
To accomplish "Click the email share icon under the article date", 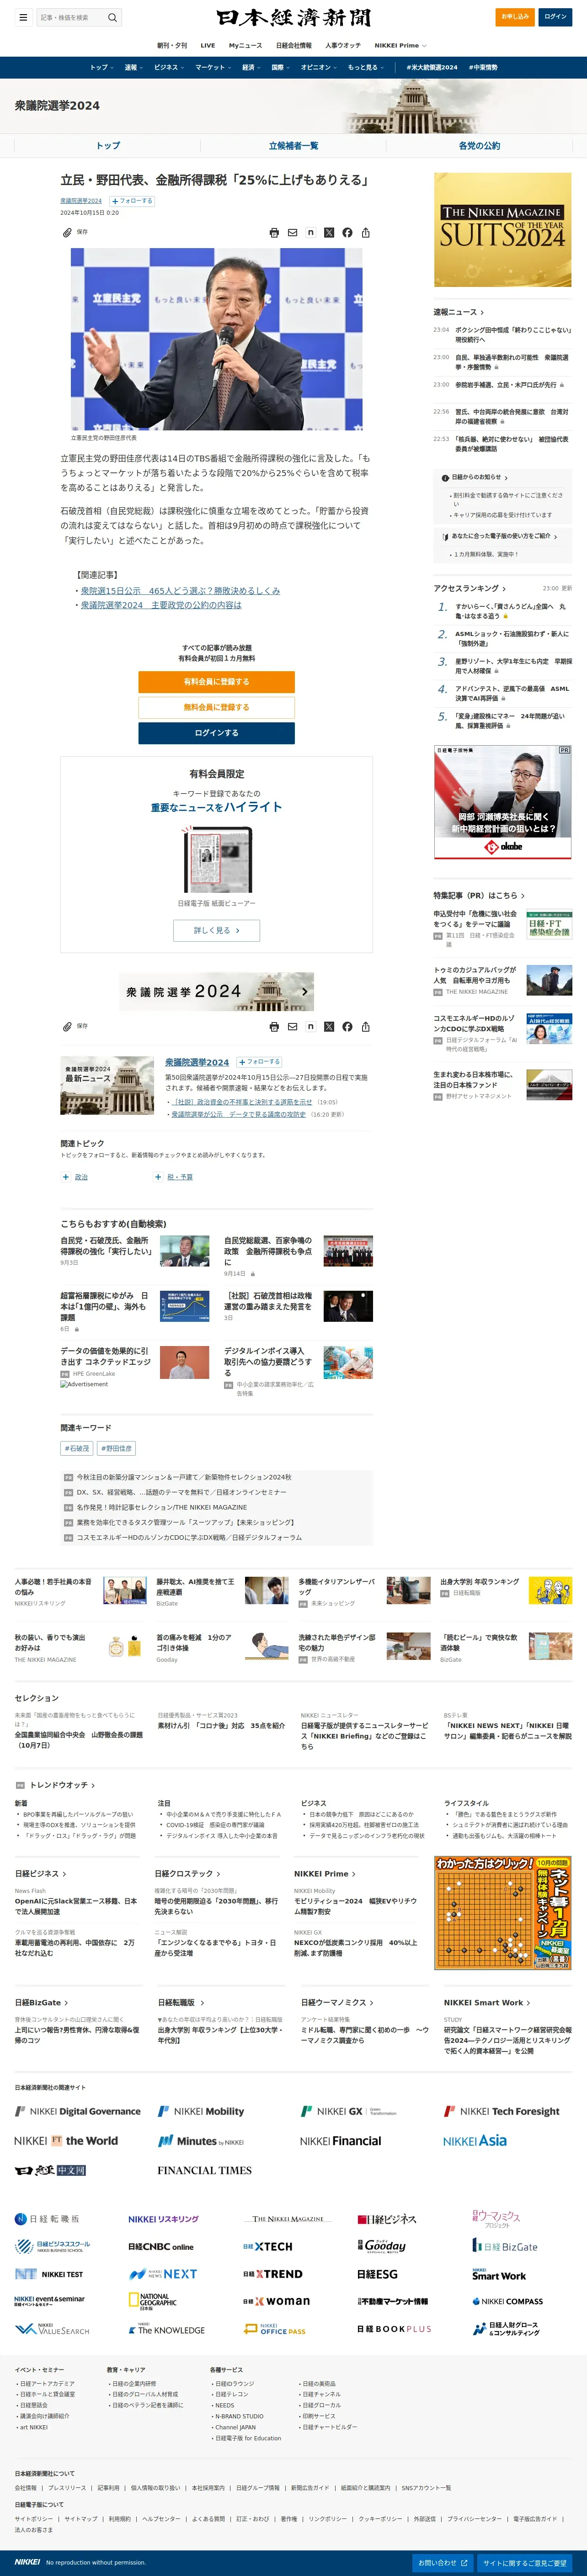I will click(292, 232).
